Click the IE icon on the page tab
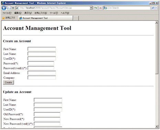160x130 pixels. (x=21, y=18)
